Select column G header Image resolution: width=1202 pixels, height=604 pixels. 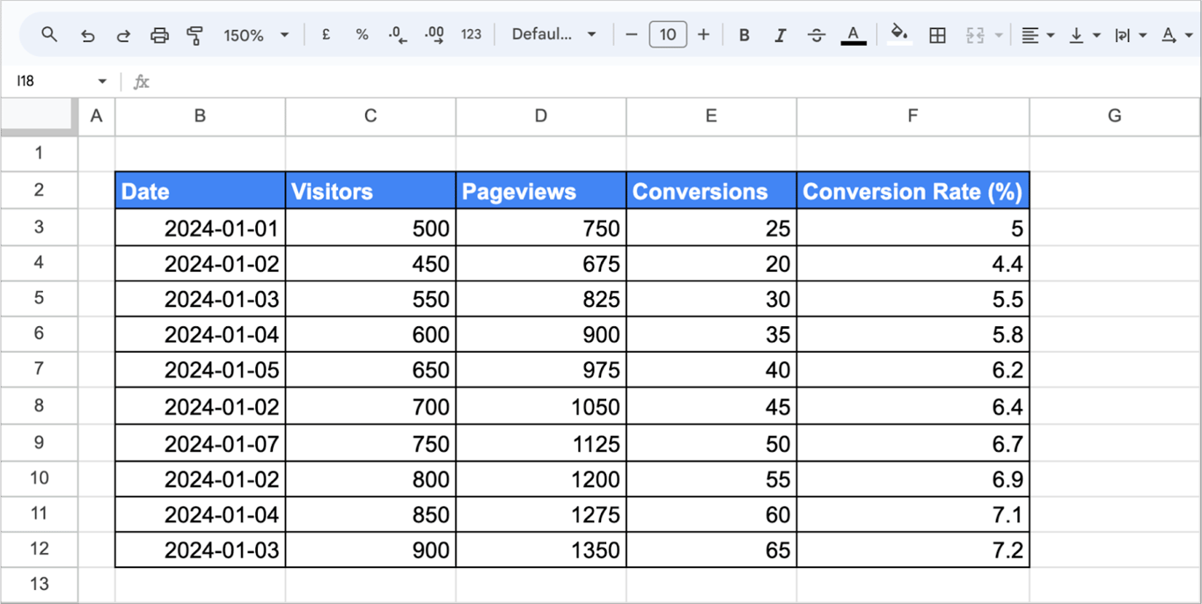point(1115,116)
